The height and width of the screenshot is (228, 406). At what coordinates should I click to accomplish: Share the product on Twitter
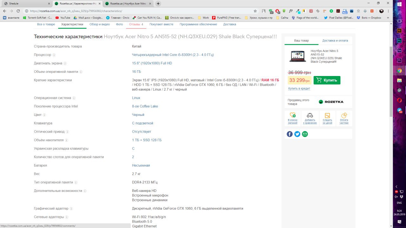[297, 134]
